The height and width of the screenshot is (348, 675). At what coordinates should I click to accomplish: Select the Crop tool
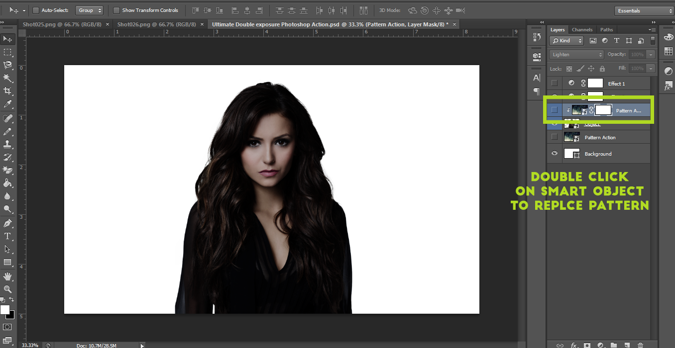pos(8,91)
